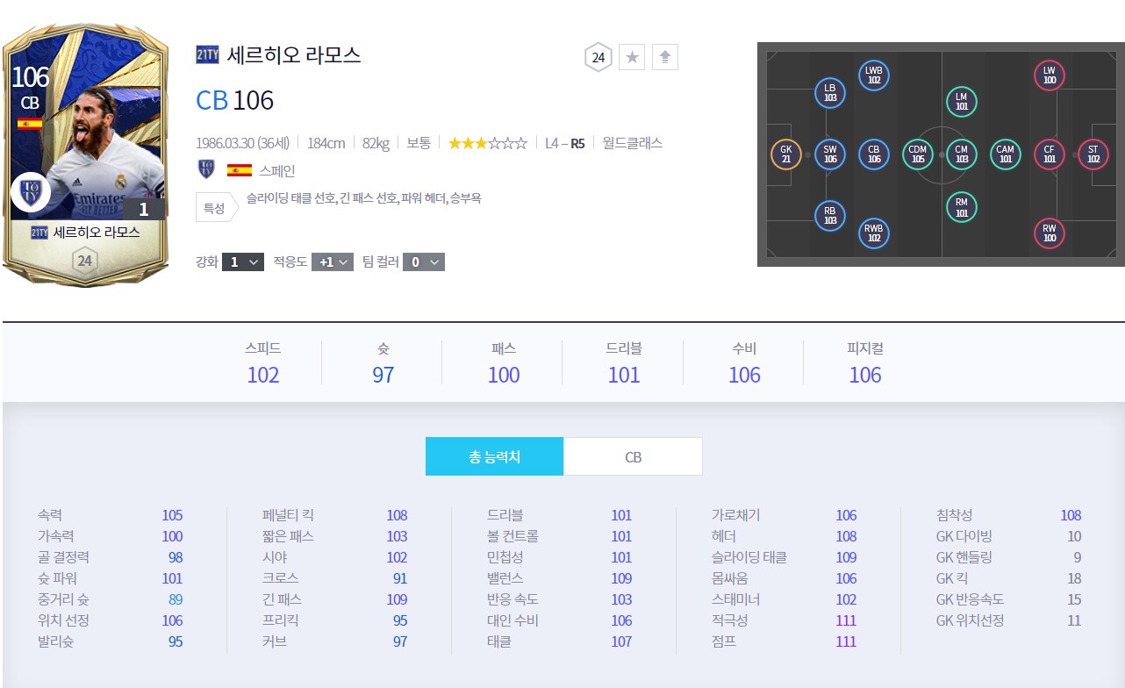Click the favorite star icon
This screenshot has width=1125, height=688.
pyautogui.click(x=632, y=58)
